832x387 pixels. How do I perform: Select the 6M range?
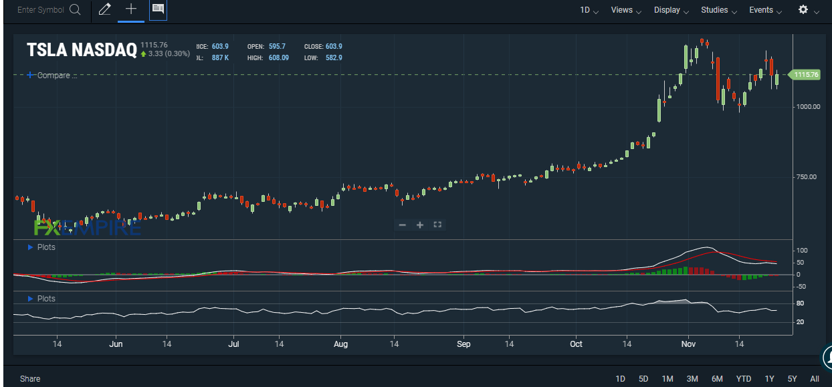click(x=717, y=379)
